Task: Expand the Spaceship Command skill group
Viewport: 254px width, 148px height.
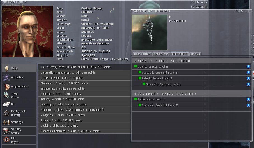Action: (x=84, y=131)
